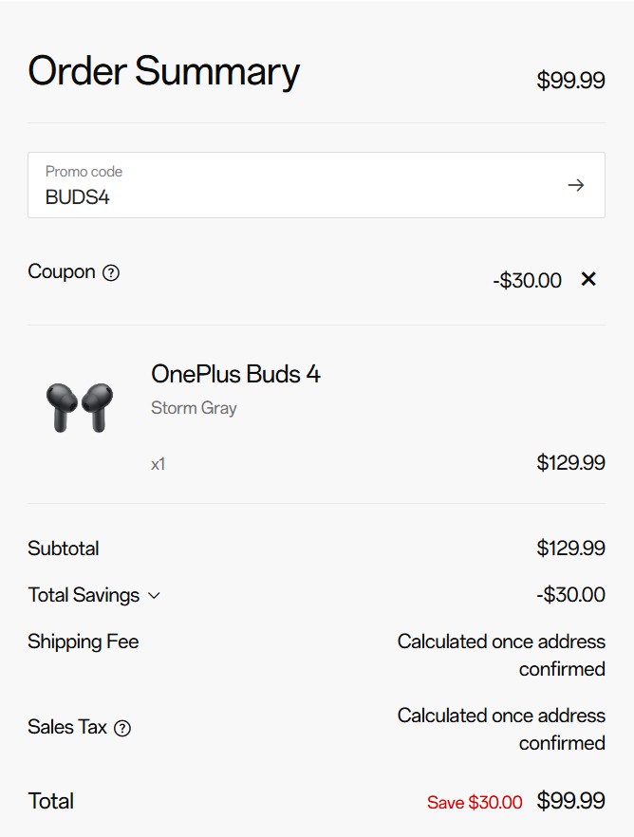Open the Coupon help question mark icon
Screen dimensions: 634x837
[x=110, y=272]
